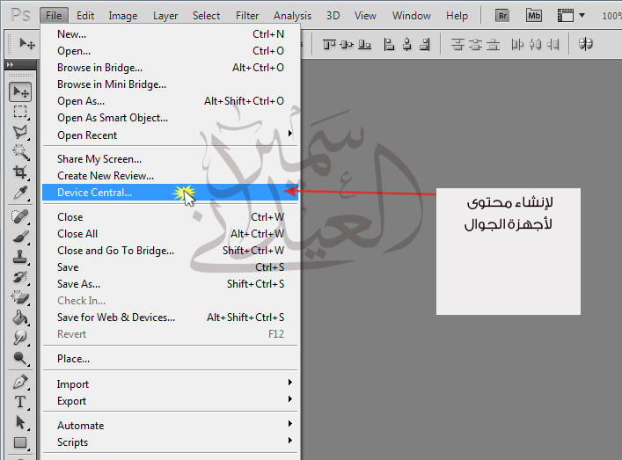Click the Distribute vertical centers icon
The image size is (622, 460).
pos(475,44)
